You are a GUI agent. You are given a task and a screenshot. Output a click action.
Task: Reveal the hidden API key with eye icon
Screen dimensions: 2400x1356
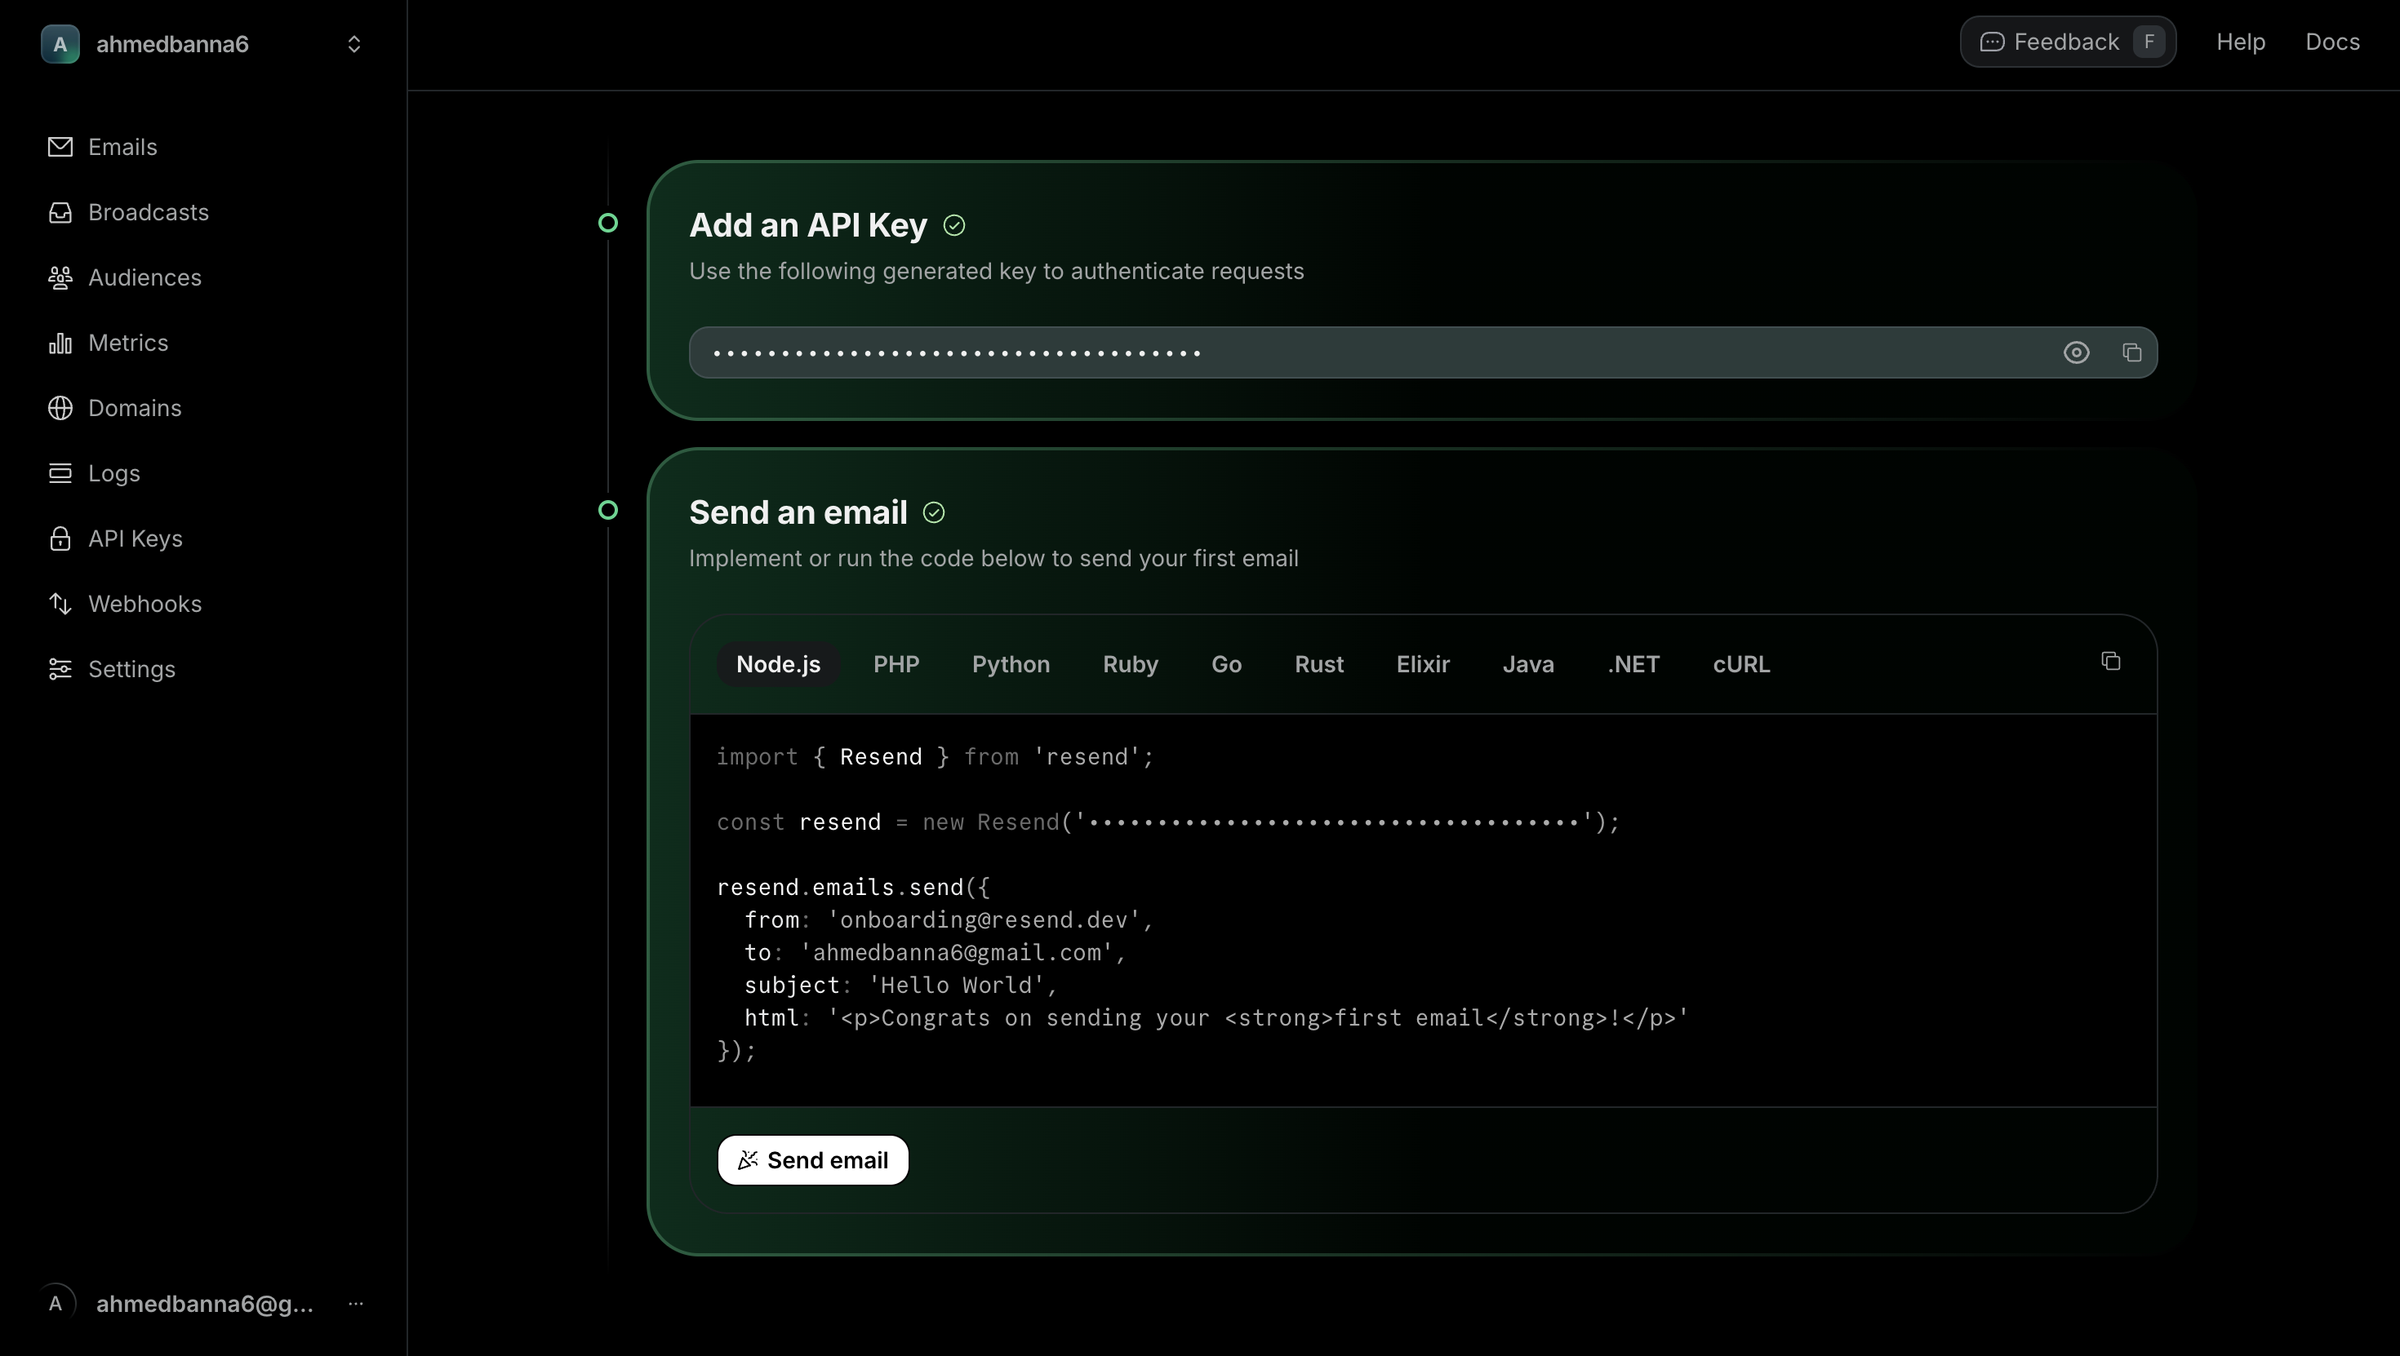tap(2077, 352)
